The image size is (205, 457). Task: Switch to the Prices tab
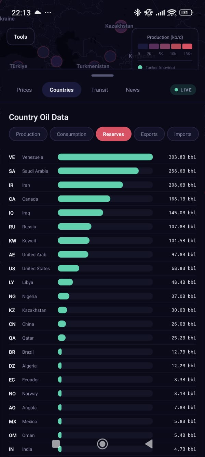pos(24,90)
